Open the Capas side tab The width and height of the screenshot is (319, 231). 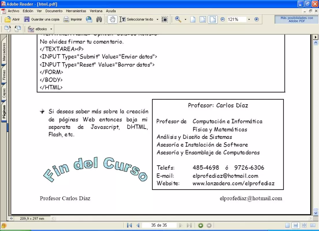(x=4, y=93)
